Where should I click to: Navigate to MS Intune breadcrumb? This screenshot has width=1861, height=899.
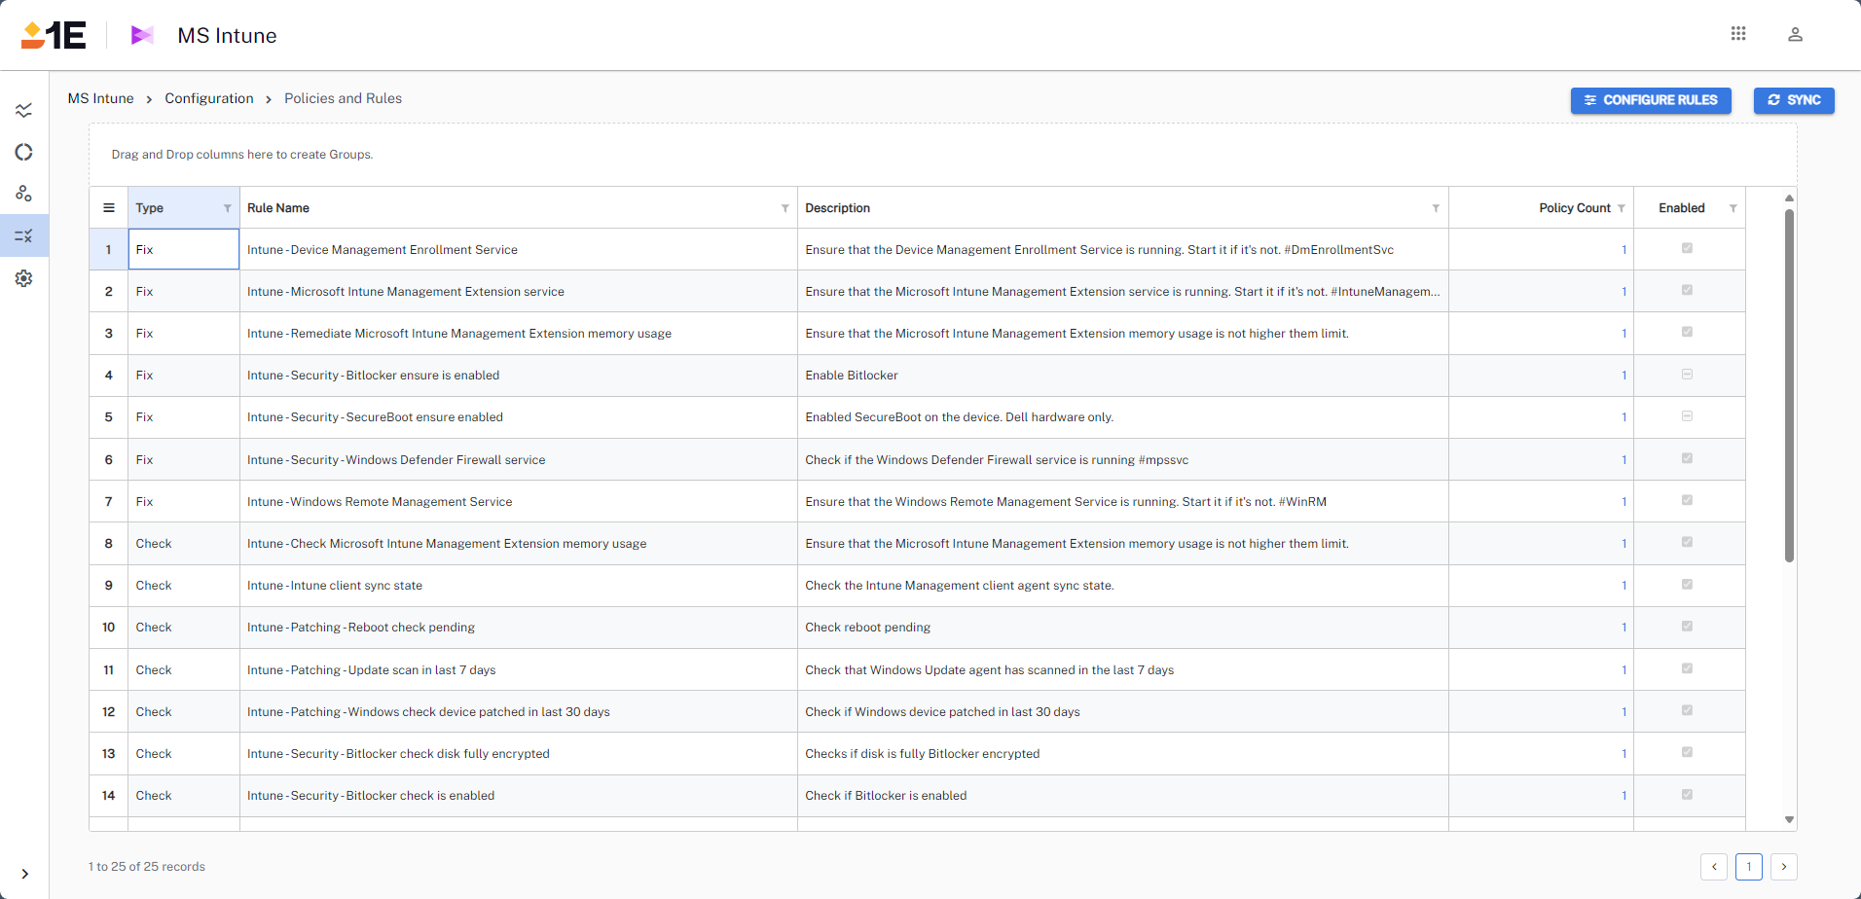tap(100, 98)
